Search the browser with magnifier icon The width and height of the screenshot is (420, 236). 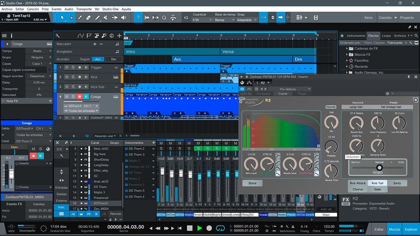(x=416, y=36)
